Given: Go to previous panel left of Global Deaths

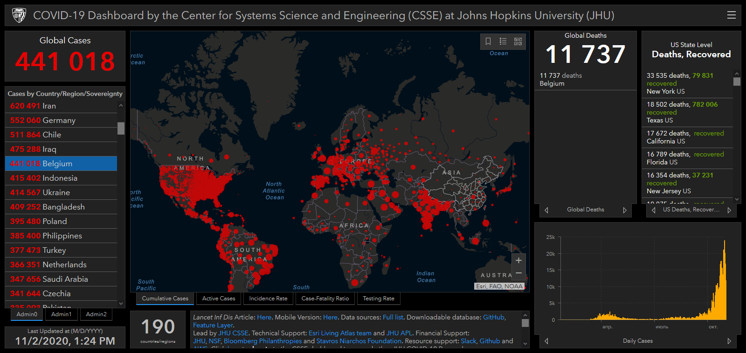Looking at the screenshot, I should 546,210.
